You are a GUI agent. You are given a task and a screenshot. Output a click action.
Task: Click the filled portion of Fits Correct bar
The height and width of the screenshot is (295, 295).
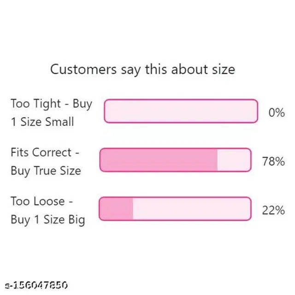pyautogui.click(x=159, y=160)
